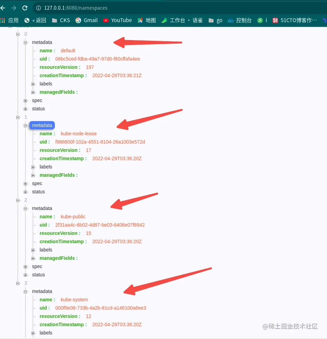Reload the page with refresh icon
The width and height of the screenshot is (327, 339).
coord(25,8)
